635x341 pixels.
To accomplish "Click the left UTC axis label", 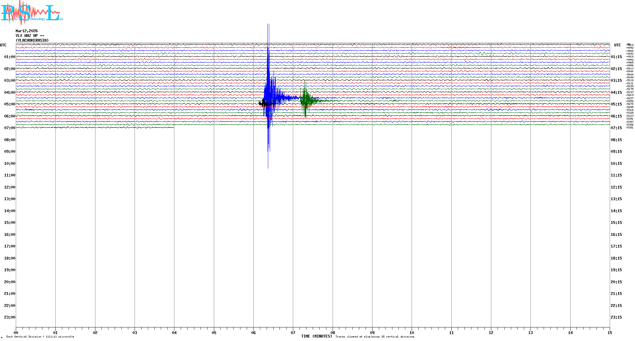I will [3, 45].
